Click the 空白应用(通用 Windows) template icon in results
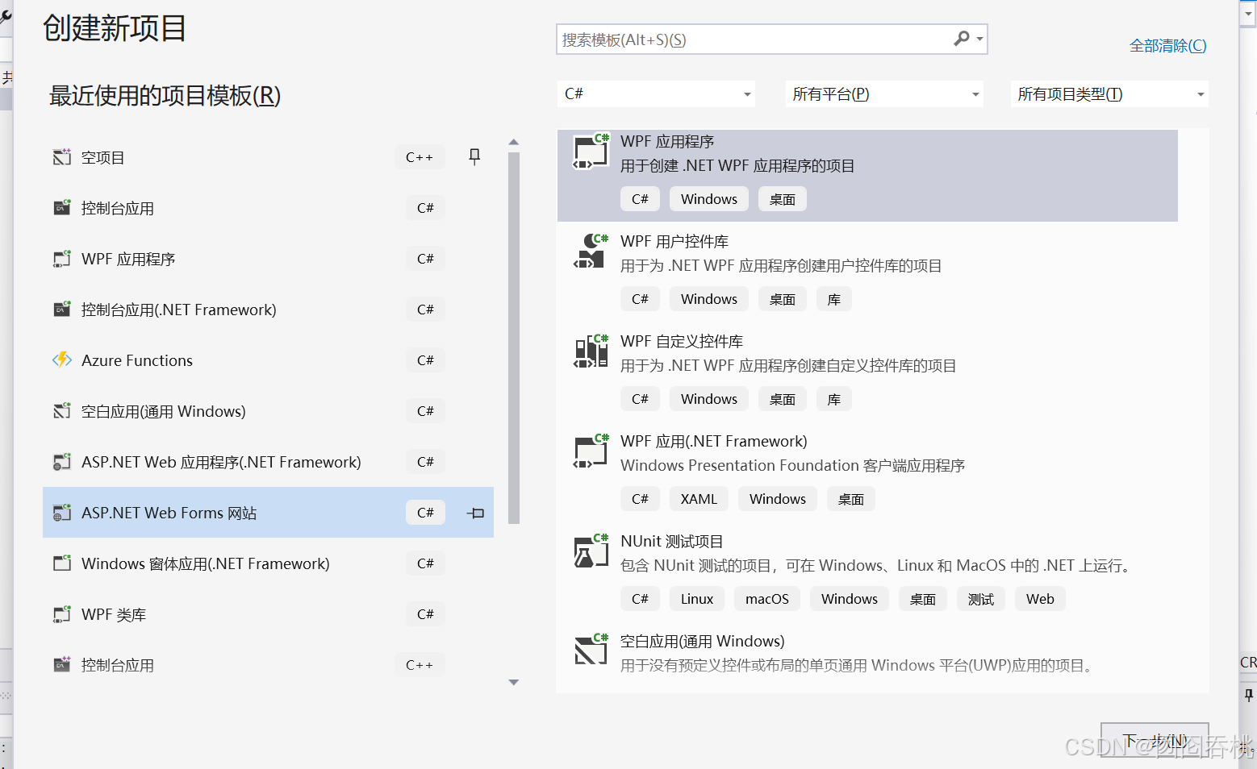1257x769 pixels. (x=591, y=650)
